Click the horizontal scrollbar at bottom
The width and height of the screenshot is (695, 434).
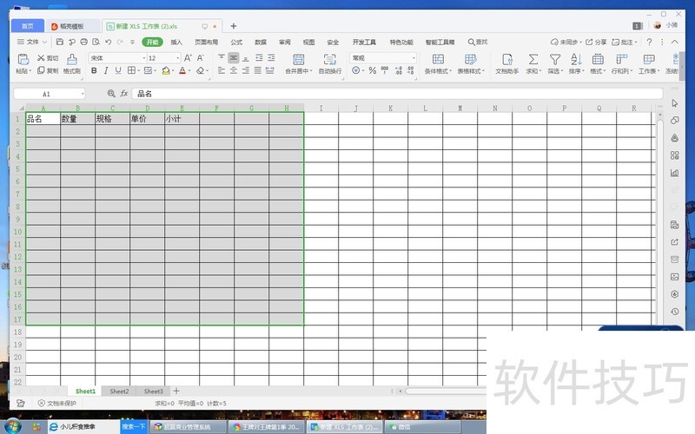[x=446, y=391]
